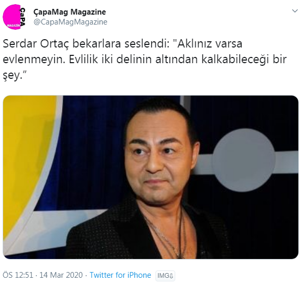Viewport: 302px width, 283px height.
Task: Open the Twitter for iPhone source link
Action: click(120, 275)
